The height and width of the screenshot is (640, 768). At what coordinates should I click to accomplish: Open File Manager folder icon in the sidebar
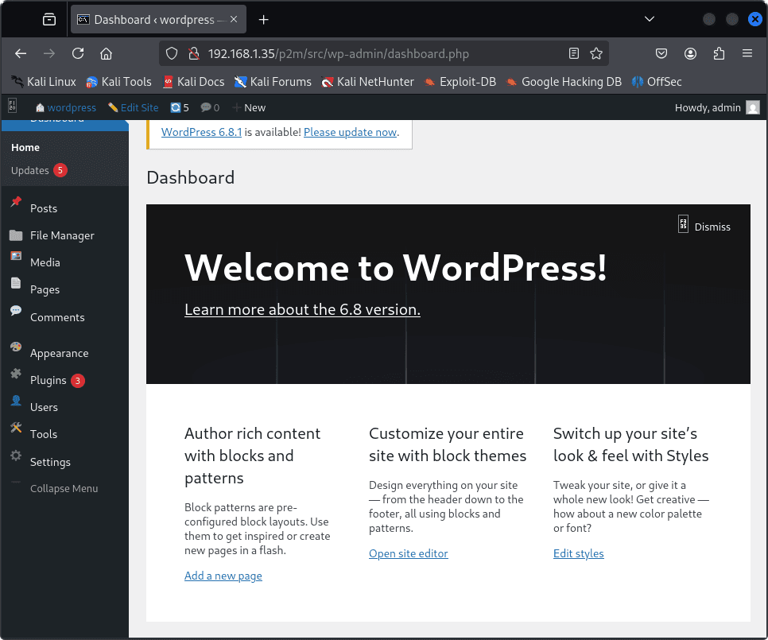click(16, 235)
